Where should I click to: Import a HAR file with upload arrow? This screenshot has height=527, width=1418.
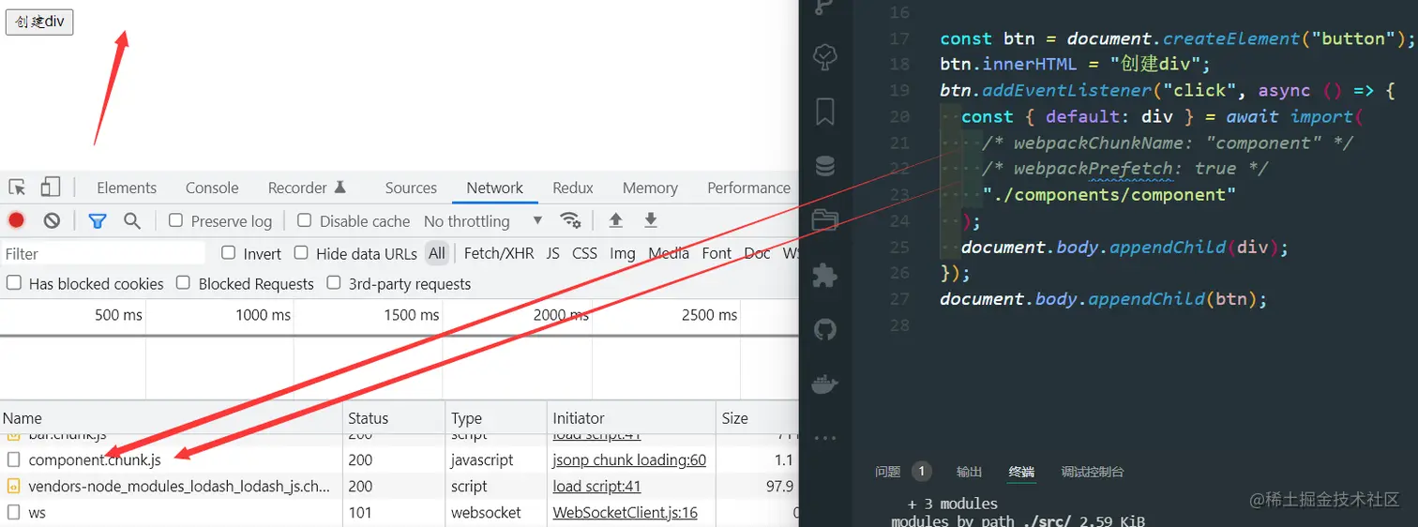pyautogui.click(x=615, y=220)
